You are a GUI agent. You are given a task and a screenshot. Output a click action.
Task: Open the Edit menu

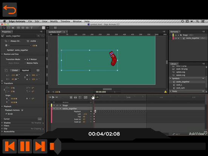[x=37, y=21]
